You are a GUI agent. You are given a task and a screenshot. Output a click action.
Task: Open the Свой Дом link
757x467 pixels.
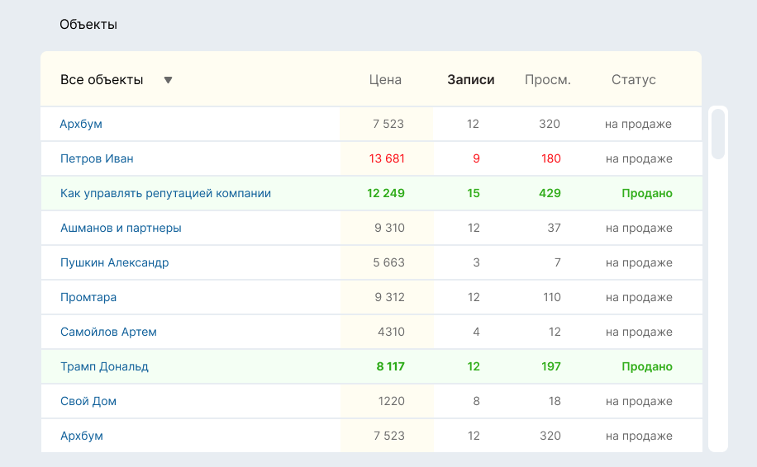(88, 402)
